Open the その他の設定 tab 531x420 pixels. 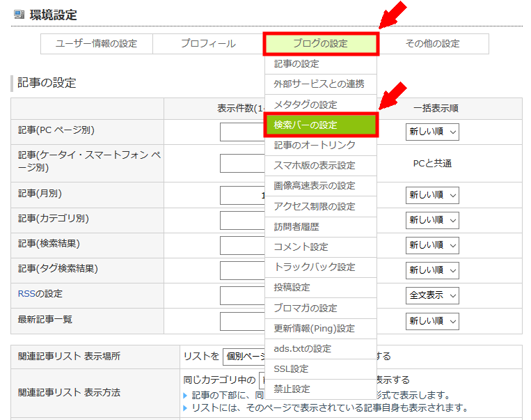[433, 44]
